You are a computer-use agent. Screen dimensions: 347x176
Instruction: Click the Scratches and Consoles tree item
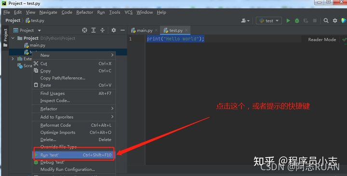pos(25,66)
